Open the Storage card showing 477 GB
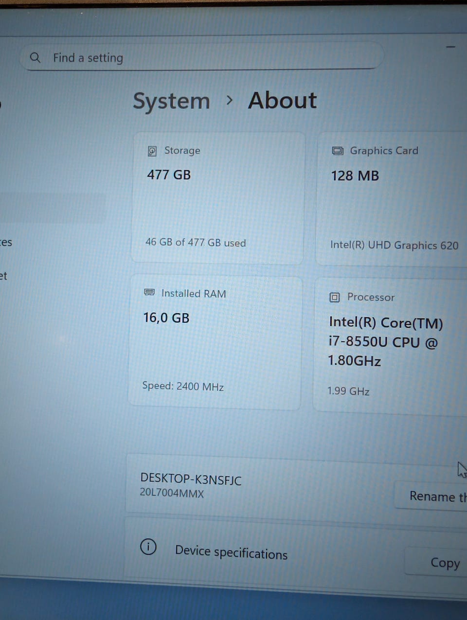Viewport: 467px width, 620px height. pos(218,197)
